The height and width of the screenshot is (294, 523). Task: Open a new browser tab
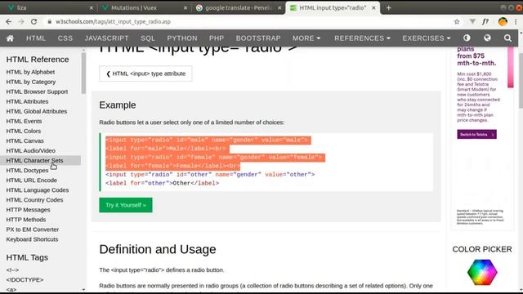point(389,7)
